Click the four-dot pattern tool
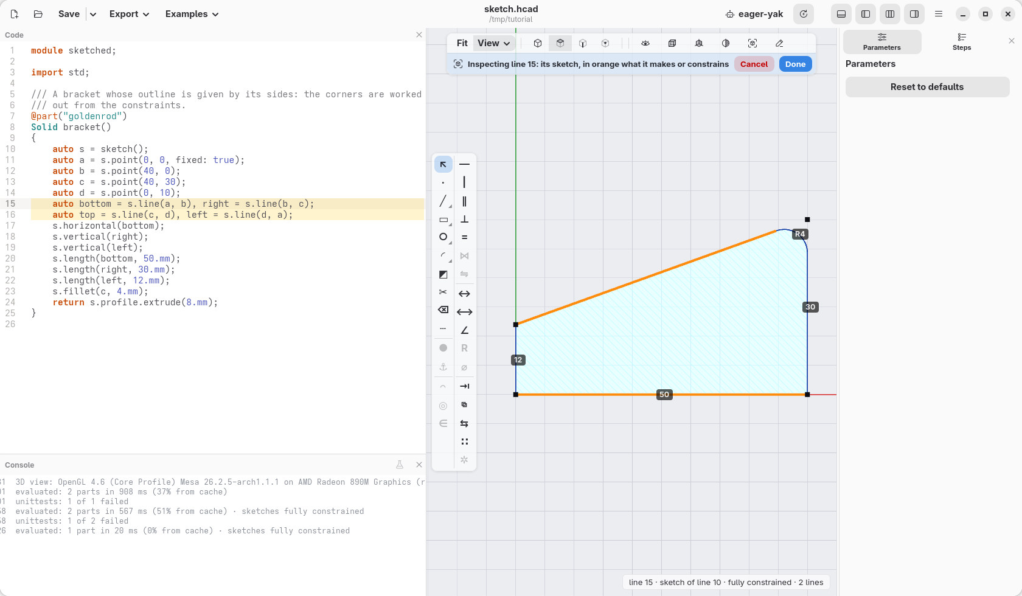1022x596 pixels. 464,442
